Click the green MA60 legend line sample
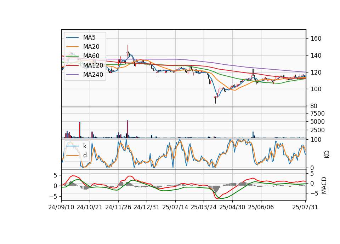The image size is (340, 244). click(x=72, y=56)
